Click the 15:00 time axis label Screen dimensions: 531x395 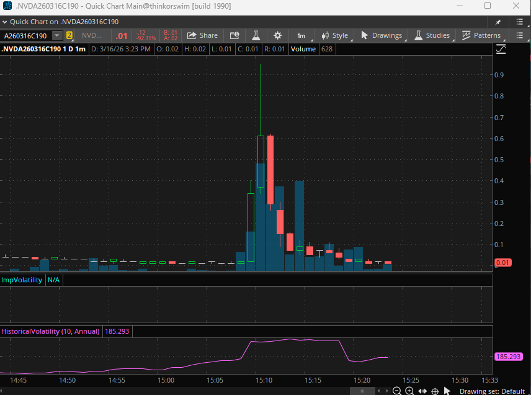[x=166, y=380]
